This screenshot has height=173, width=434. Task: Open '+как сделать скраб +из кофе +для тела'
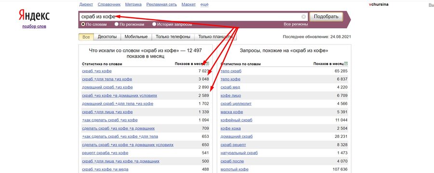pos(120,136)
